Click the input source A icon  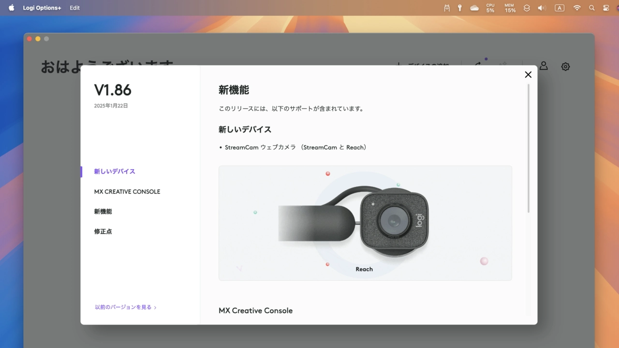560,8
